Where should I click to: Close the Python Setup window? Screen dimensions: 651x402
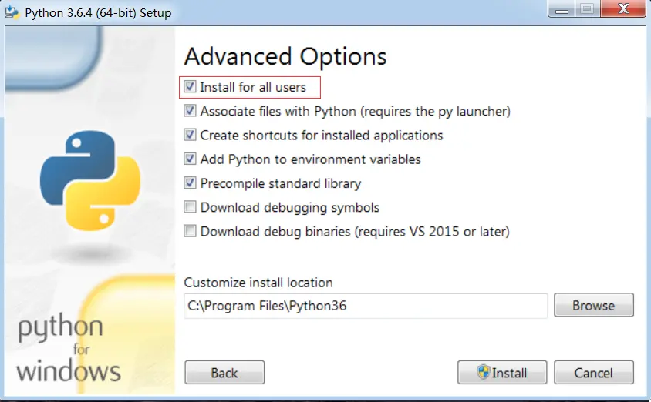623,9
